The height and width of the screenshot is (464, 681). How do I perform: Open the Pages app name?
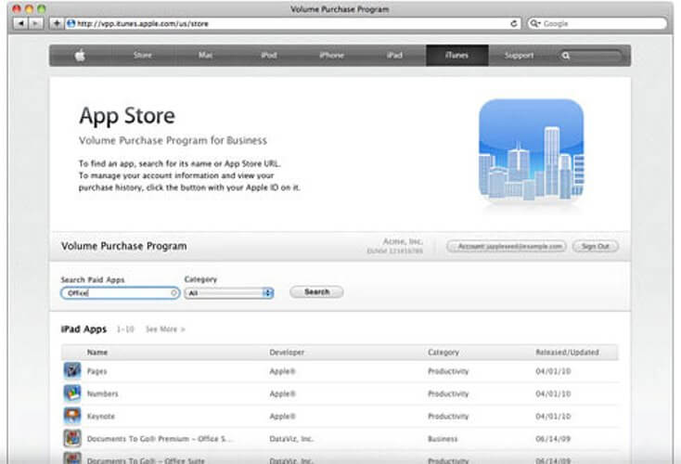point(96,371)
